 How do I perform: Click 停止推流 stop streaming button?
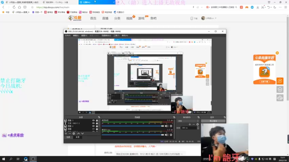click(213, 121)
